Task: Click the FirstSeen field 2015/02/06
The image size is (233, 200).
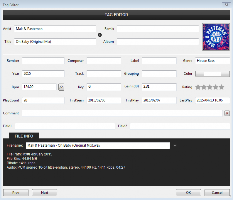Action: pyautogui.click(x=104, y=100)
